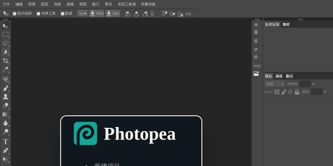Click distribute horizontal spacing icon
333x166 pixels.
pos(189,14)
